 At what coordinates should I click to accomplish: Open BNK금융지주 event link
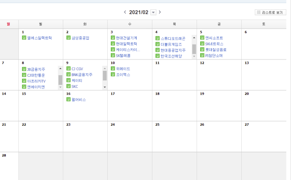(82, 75)
